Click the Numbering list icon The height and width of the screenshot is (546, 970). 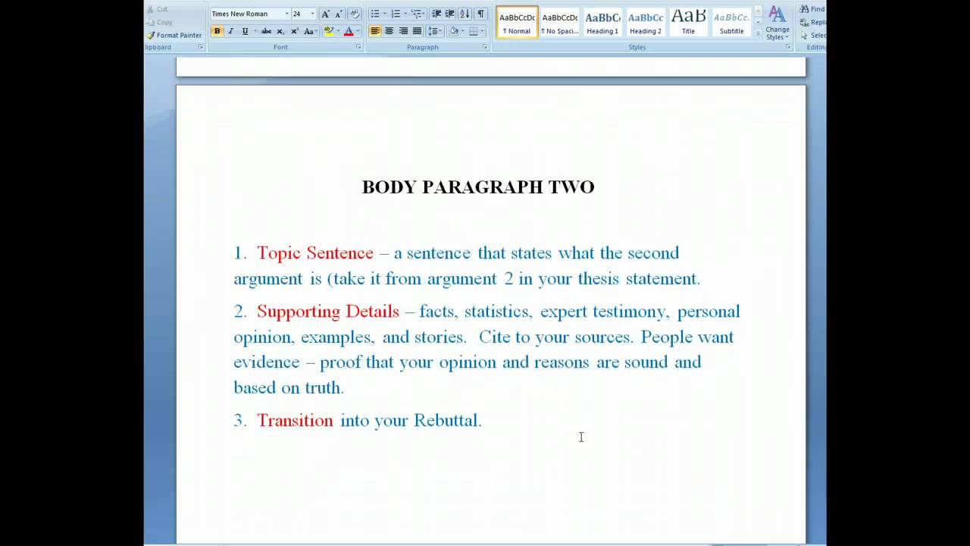(x=396, y=14)
